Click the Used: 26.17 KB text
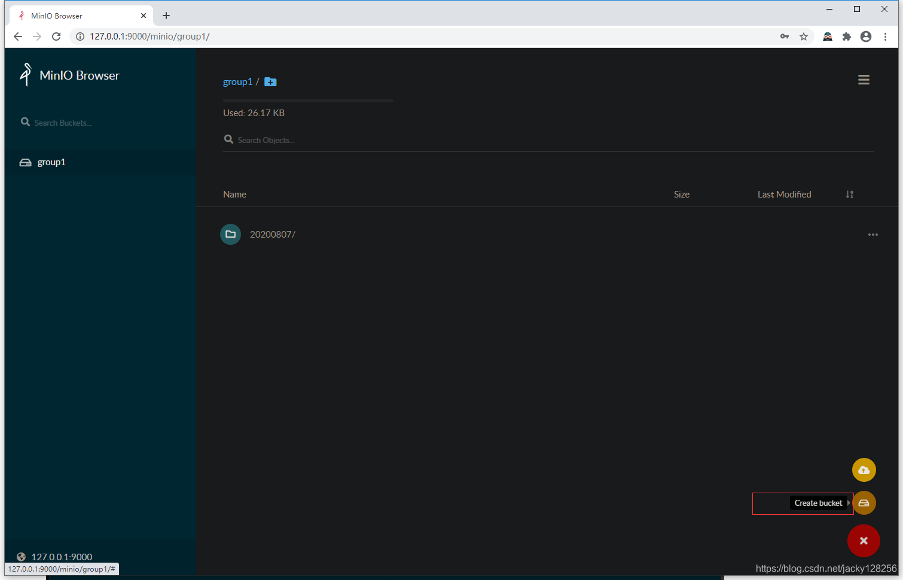 (x=254, y=113)
